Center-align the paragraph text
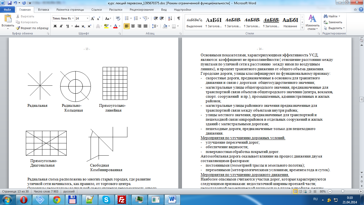364x205 pixels. (133, 26)
